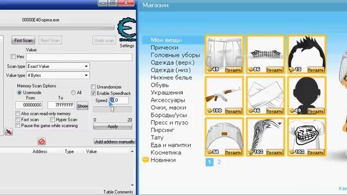Click the Type column header

pos(69,152)
